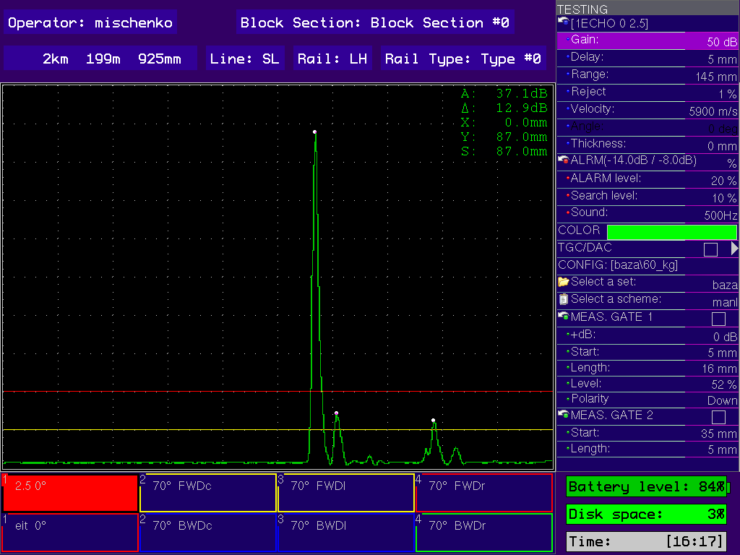Click the clipboard icon beside Select a scheme

[x=564, y=299]
